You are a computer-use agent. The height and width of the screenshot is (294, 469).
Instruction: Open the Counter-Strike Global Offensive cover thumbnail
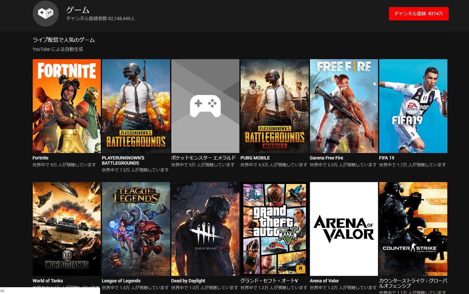tap(413, 229)
